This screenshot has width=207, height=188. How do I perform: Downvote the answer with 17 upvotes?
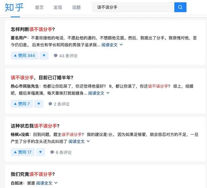coord(40,152)
